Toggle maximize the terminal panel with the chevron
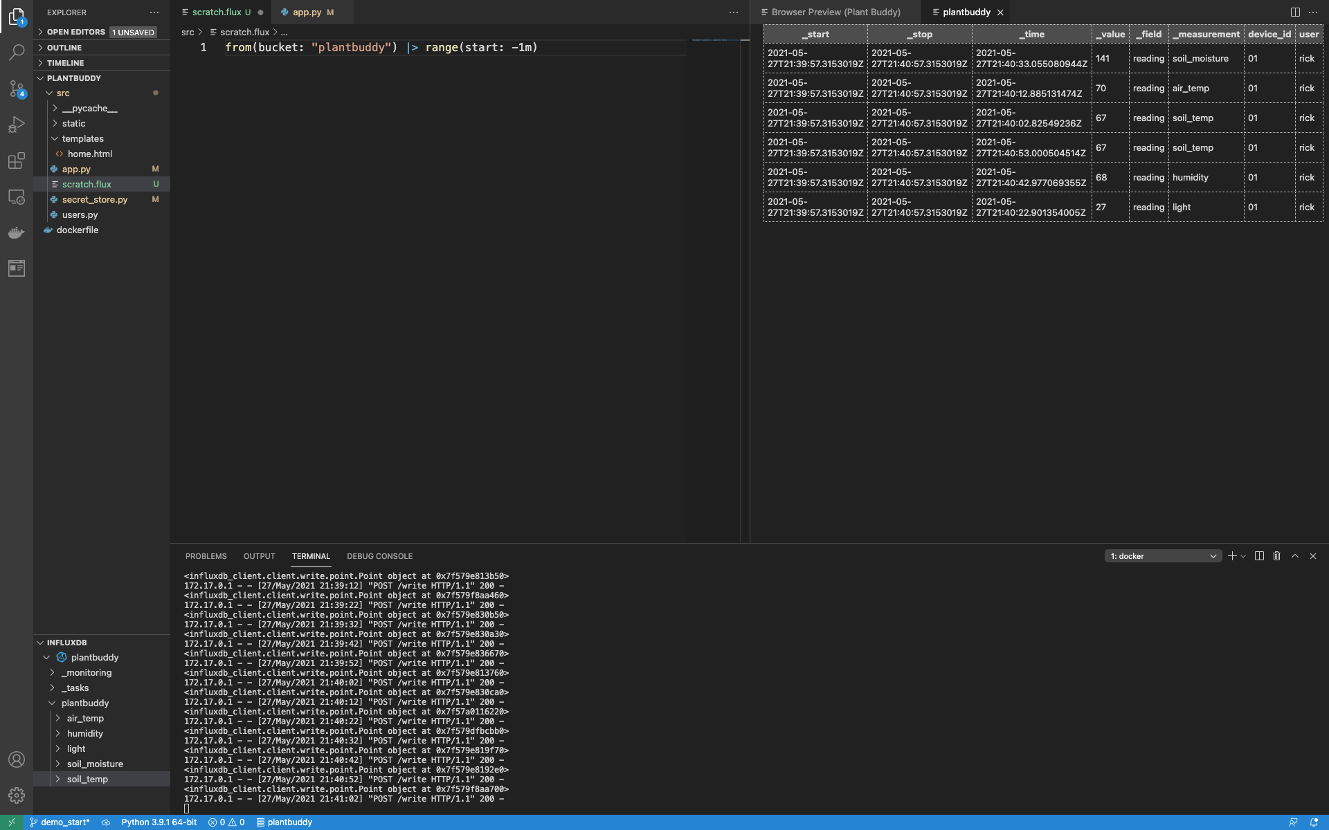 (1294, 555)
